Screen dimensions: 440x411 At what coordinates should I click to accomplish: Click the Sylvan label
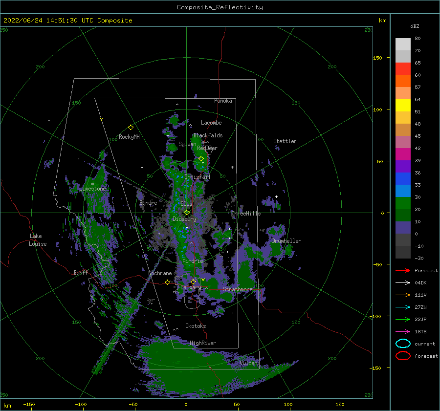coord(187,144)
